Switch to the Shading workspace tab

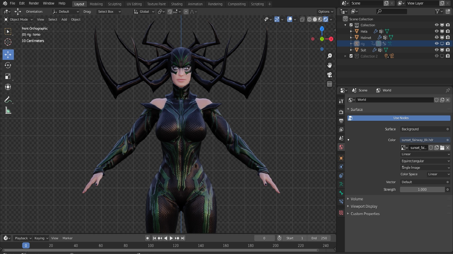point(177,4)
